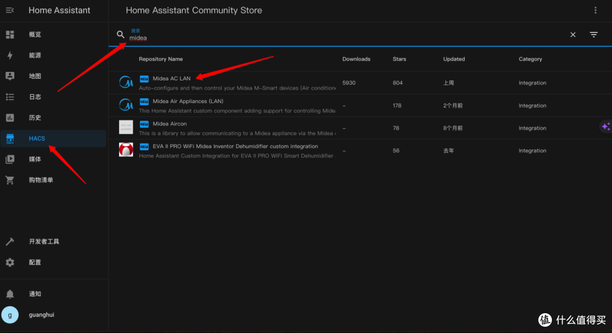Open the 日志 logbook list icon
Screen dimensions: 612x333
[x=10, y=97]
